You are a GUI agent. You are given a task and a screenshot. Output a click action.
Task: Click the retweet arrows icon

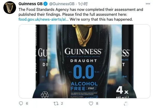coord(56,103)
